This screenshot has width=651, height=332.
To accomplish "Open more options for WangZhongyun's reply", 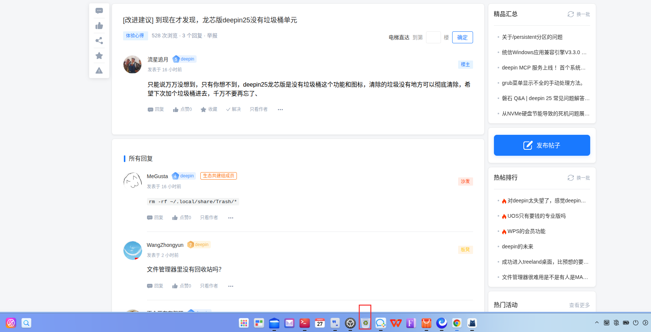I will (231, 286).
